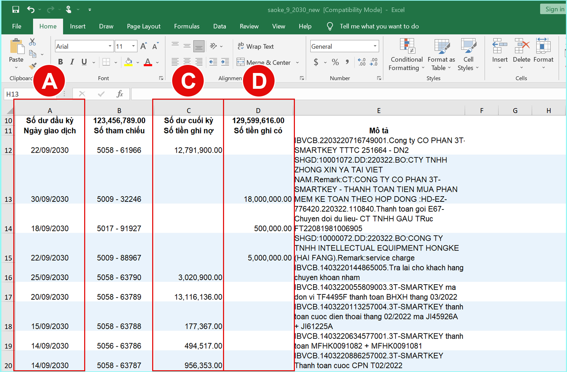This screenshot has width=567, height=372.
Task: Toggle Bold formatting
Action: pyautogui.click(x=60, y=62)
